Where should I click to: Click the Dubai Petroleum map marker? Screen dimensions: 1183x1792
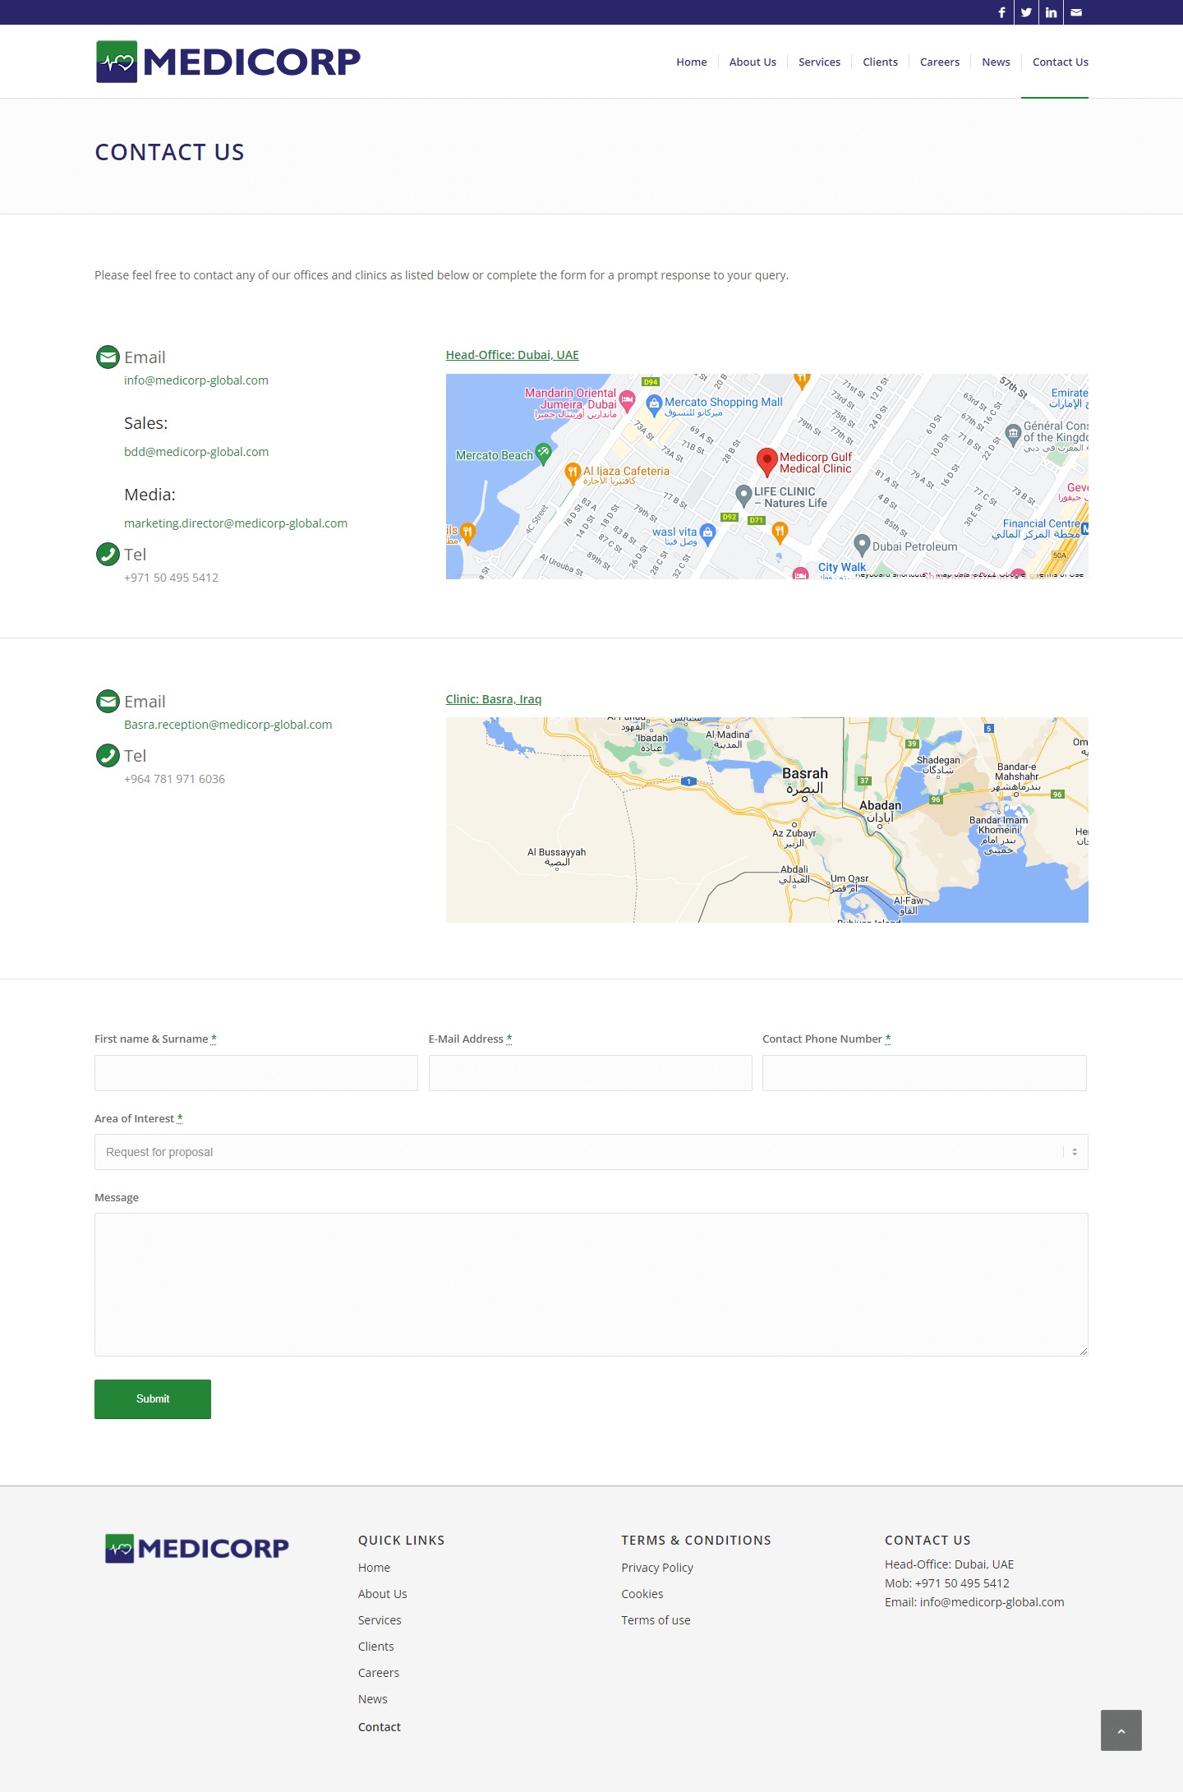click(862, 544)
